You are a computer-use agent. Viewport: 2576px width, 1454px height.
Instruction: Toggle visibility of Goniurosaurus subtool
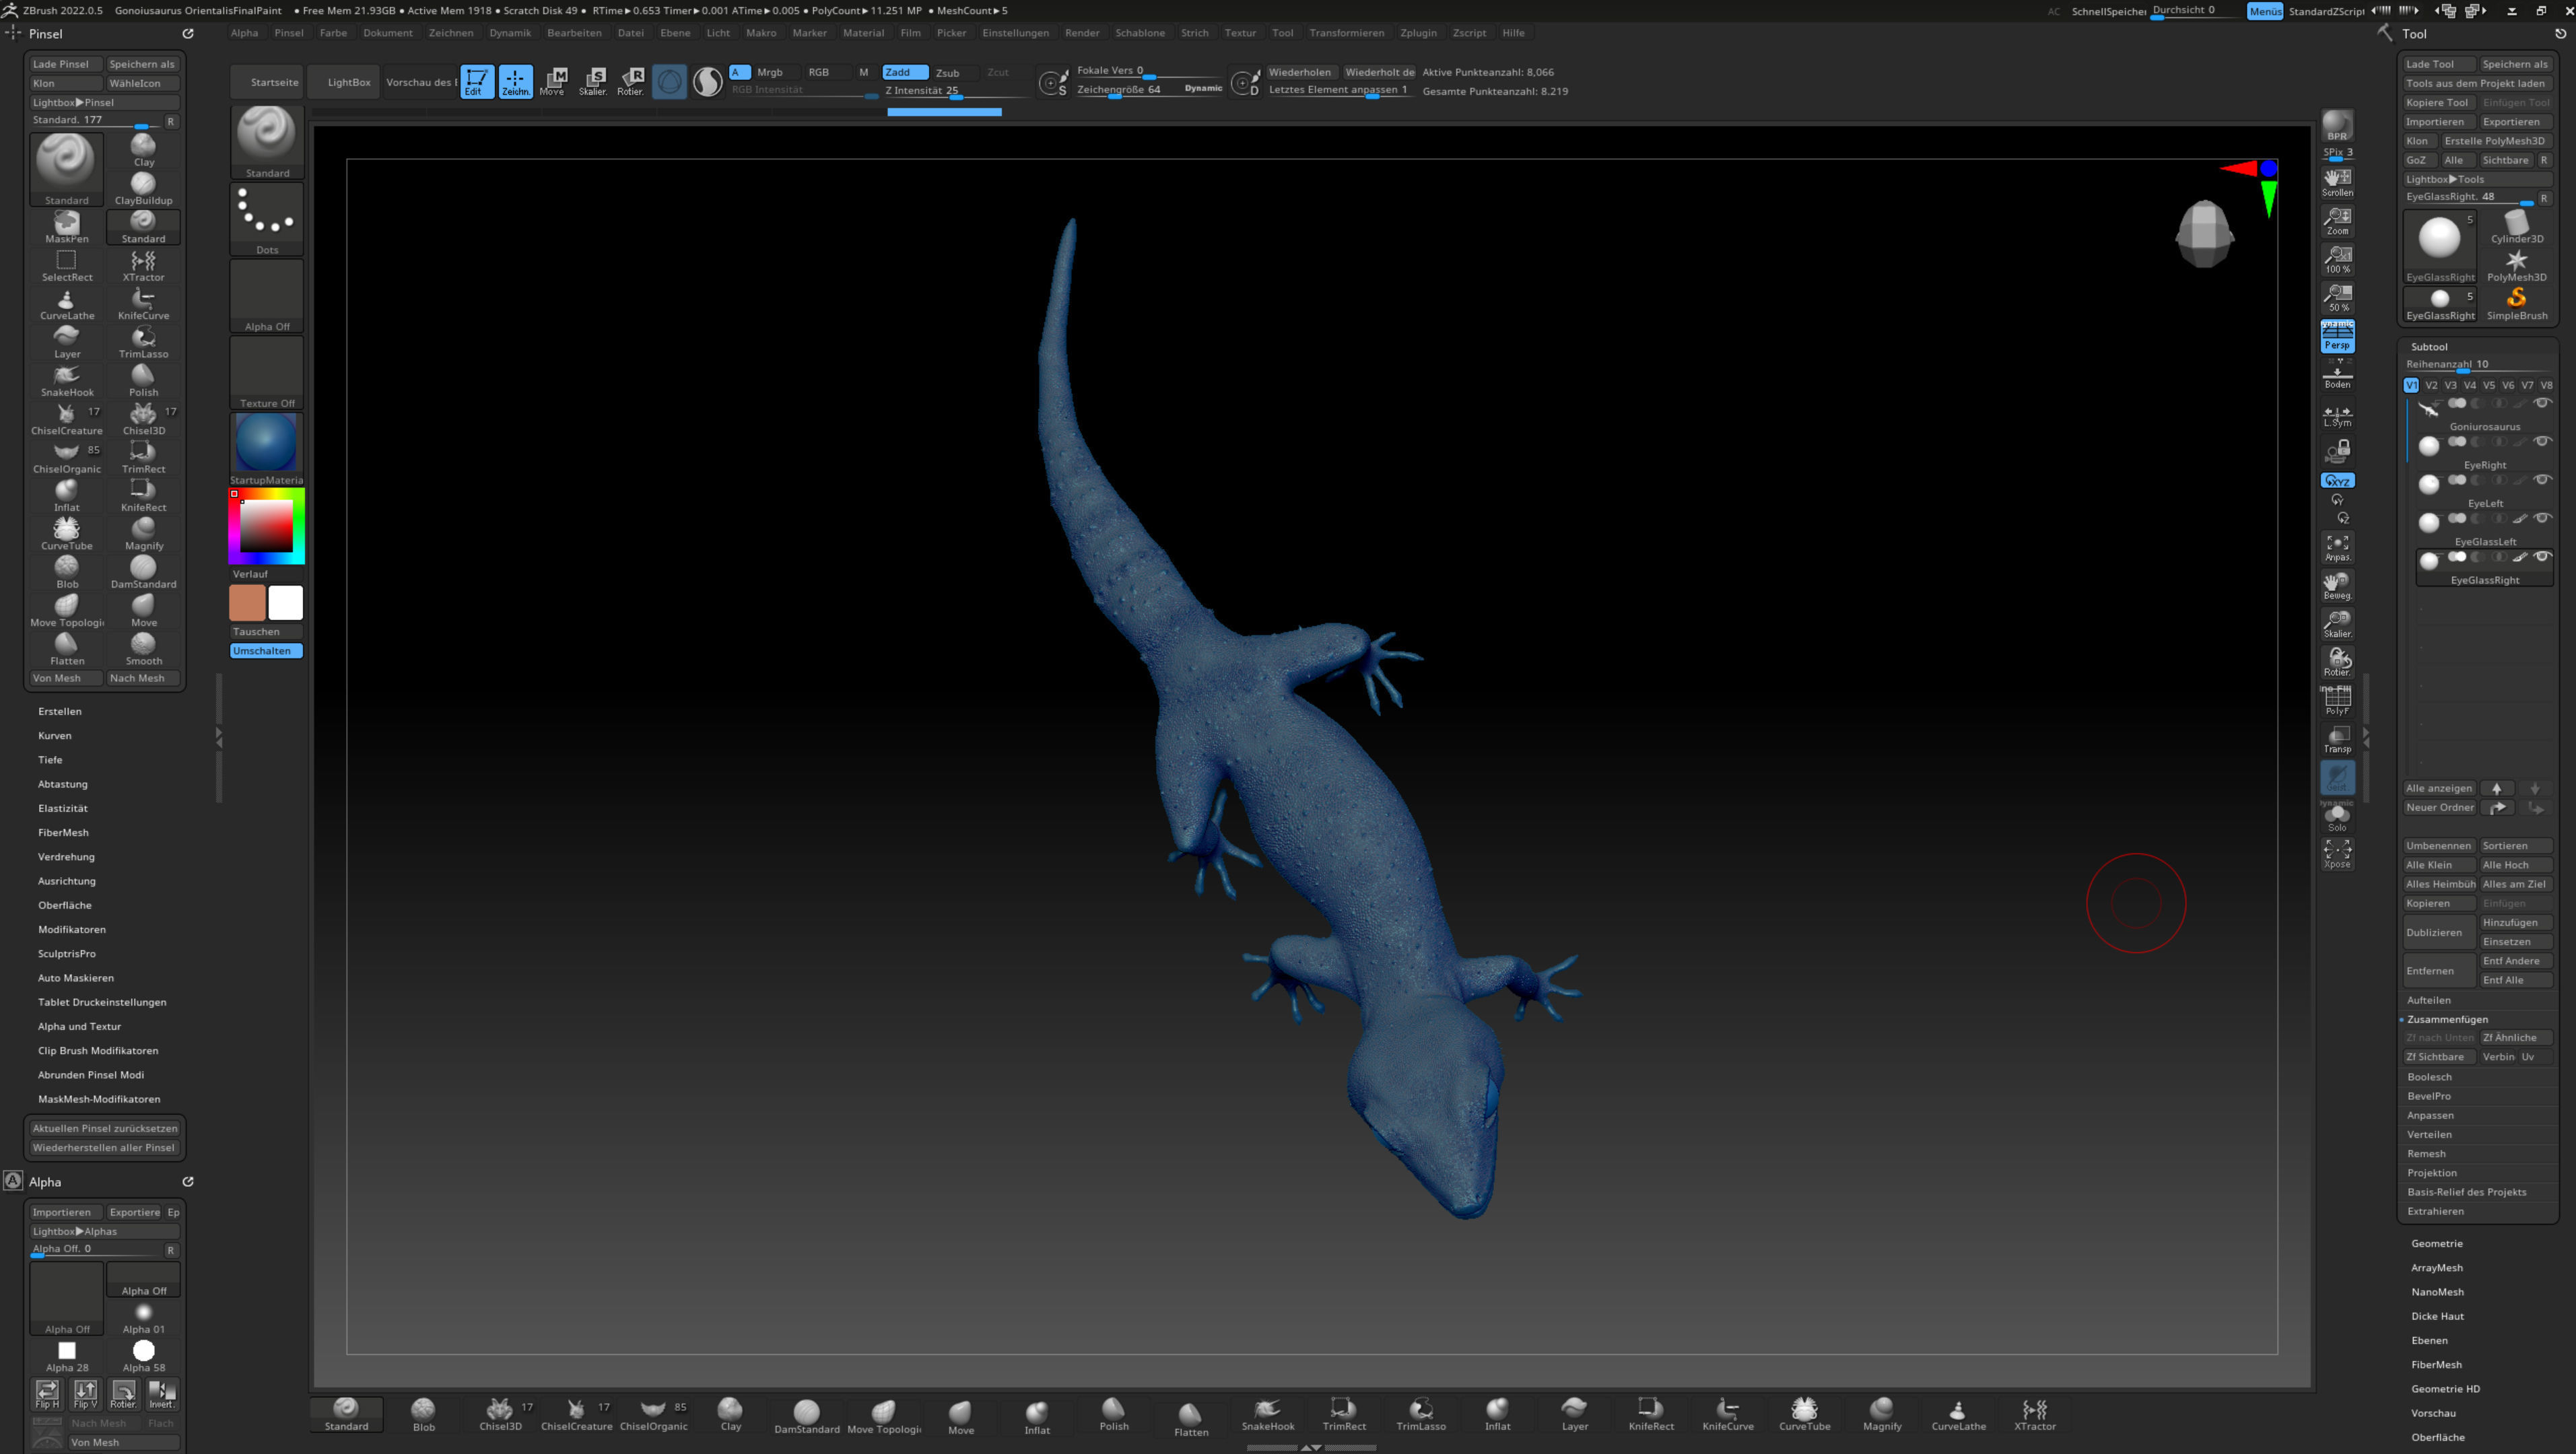pyautogui.click(x=2542, y=403)
